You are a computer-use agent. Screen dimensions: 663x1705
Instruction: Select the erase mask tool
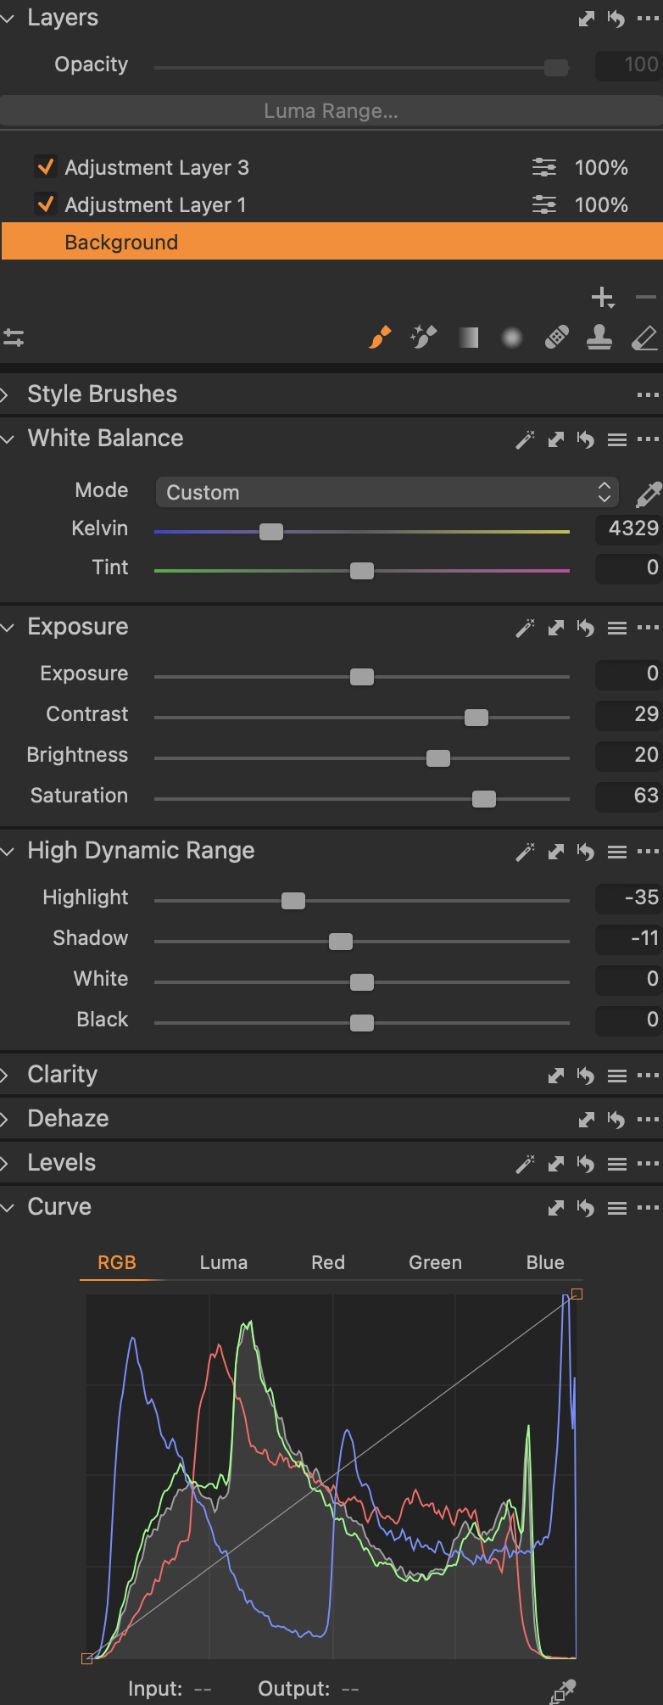pyautogui.click(x=644, y=338)
